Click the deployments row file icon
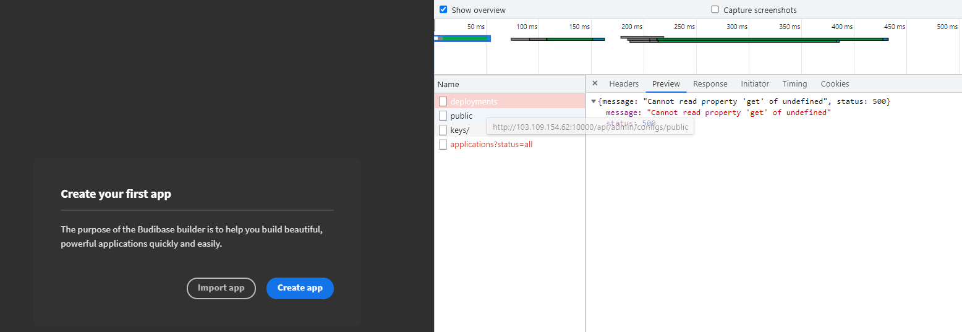The width and height of the screenshot is (962, 332). [x=443, y=101]
